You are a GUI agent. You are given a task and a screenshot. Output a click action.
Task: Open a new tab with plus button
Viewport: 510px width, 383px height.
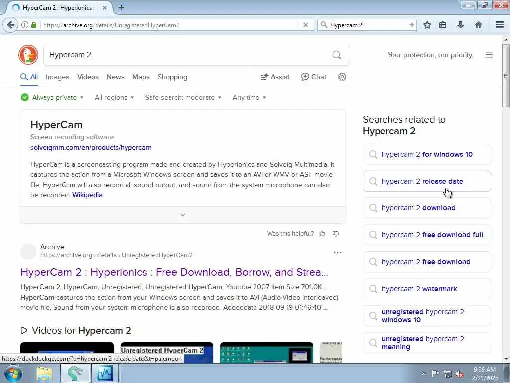[121, 8]
